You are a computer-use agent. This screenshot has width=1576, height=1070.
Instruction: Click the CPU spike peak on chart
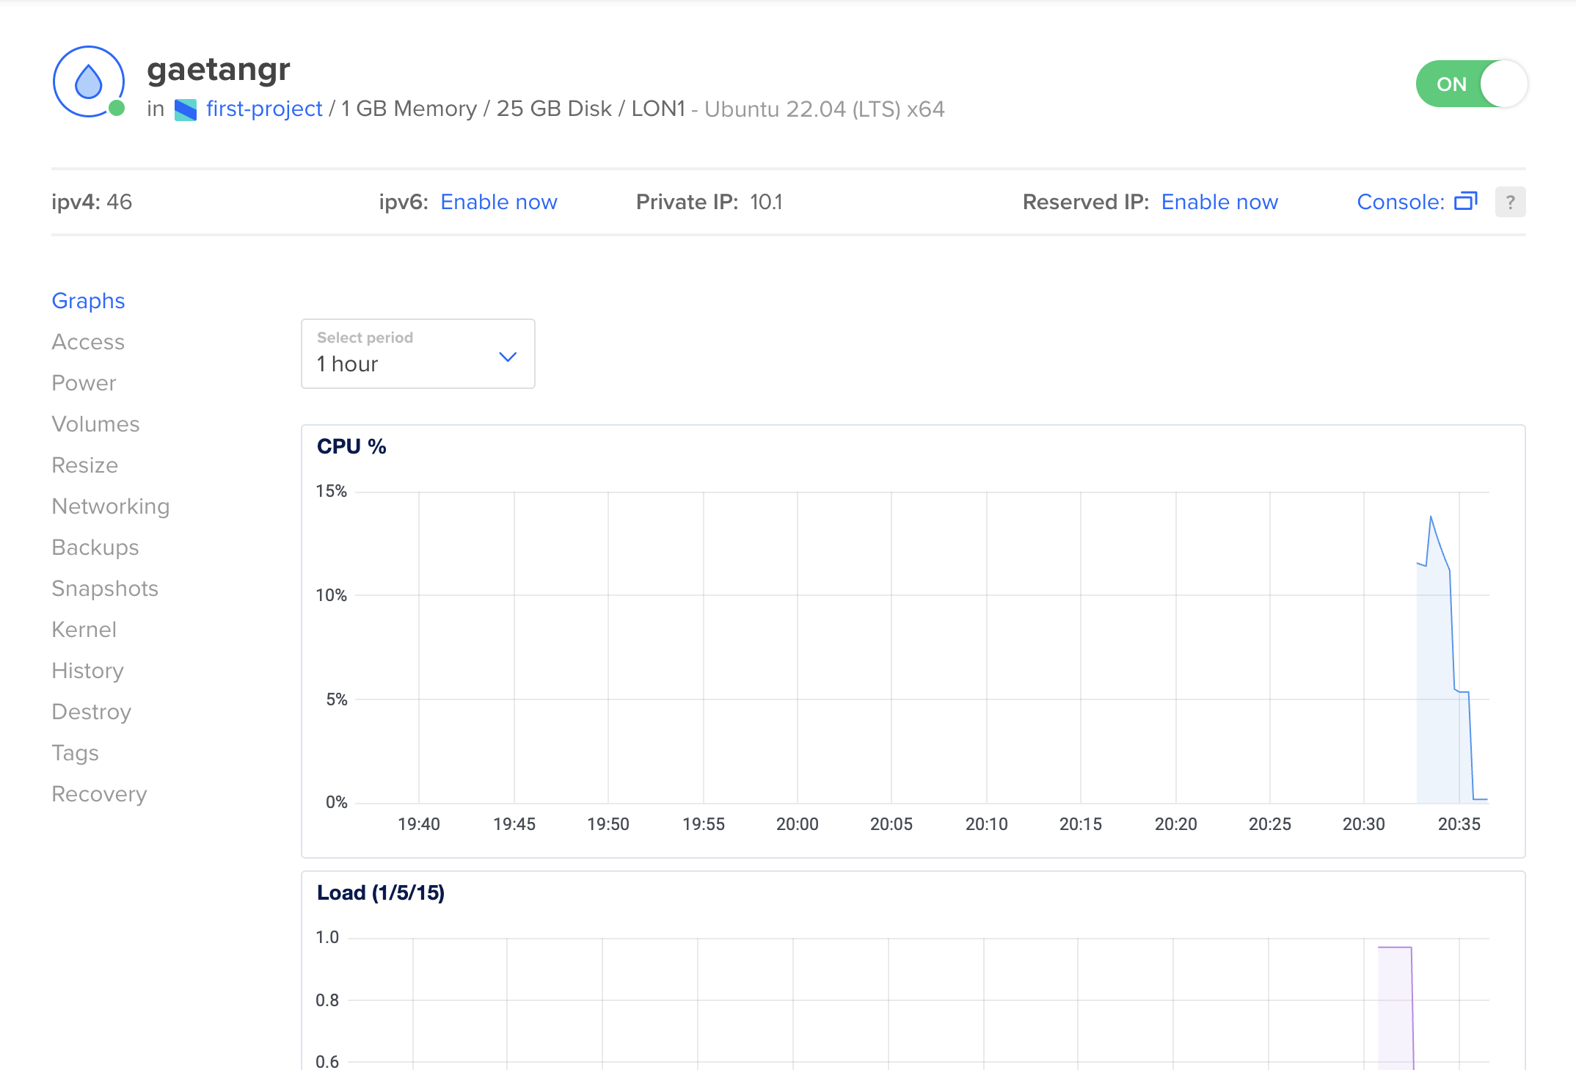pos(1431,517)
